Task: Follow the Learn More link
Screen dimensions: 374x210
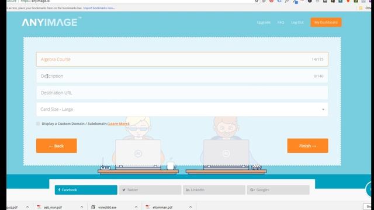Action: click(119, 124)
